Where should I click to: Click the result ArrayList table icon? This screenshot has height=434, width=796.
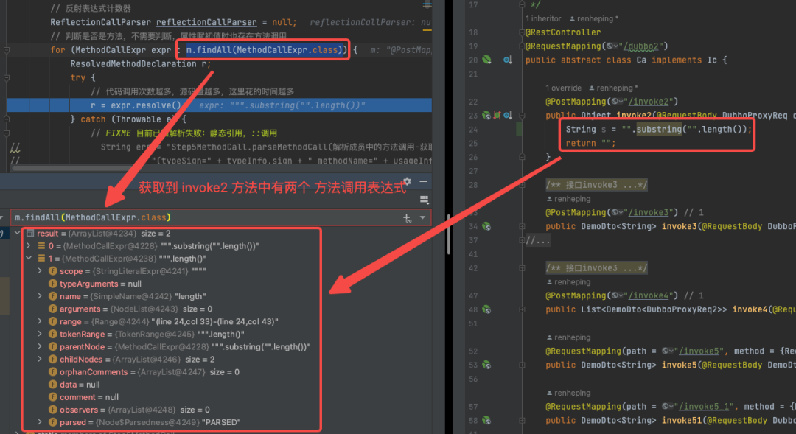pos(30,234)
